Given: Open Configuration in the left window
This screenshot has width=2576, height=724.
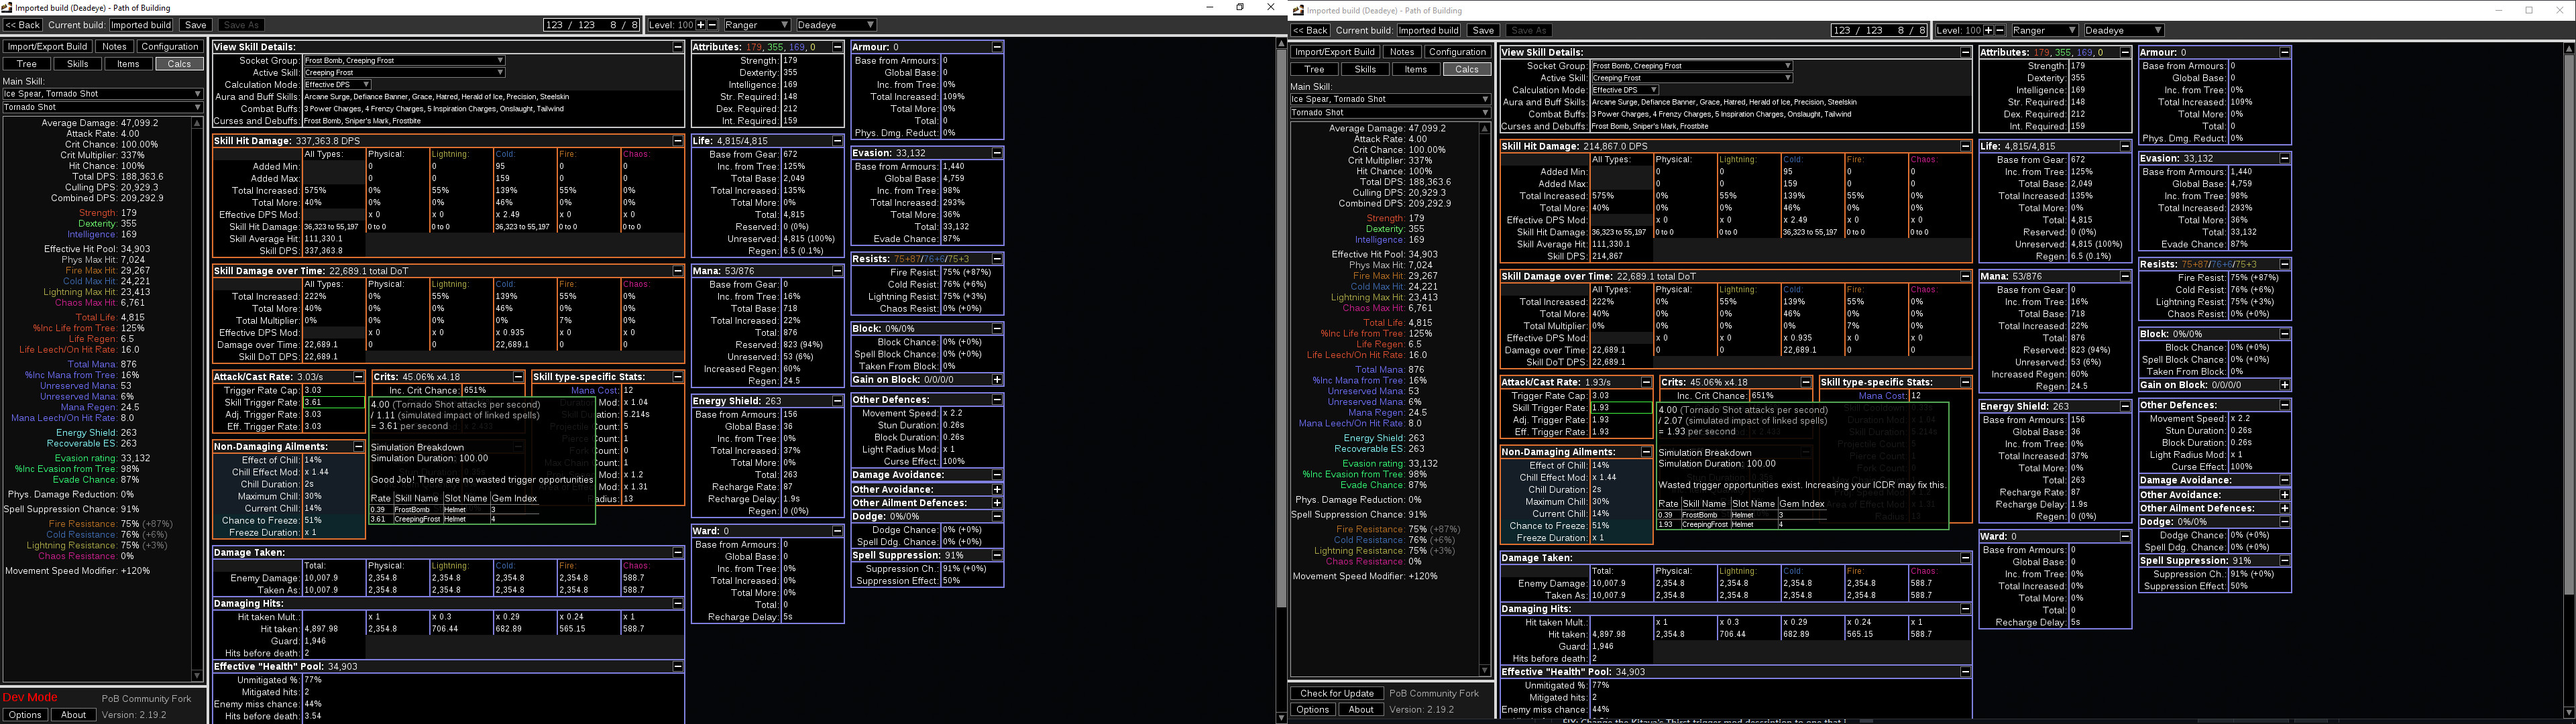Looking at the screenshot, I should [169, 46].
